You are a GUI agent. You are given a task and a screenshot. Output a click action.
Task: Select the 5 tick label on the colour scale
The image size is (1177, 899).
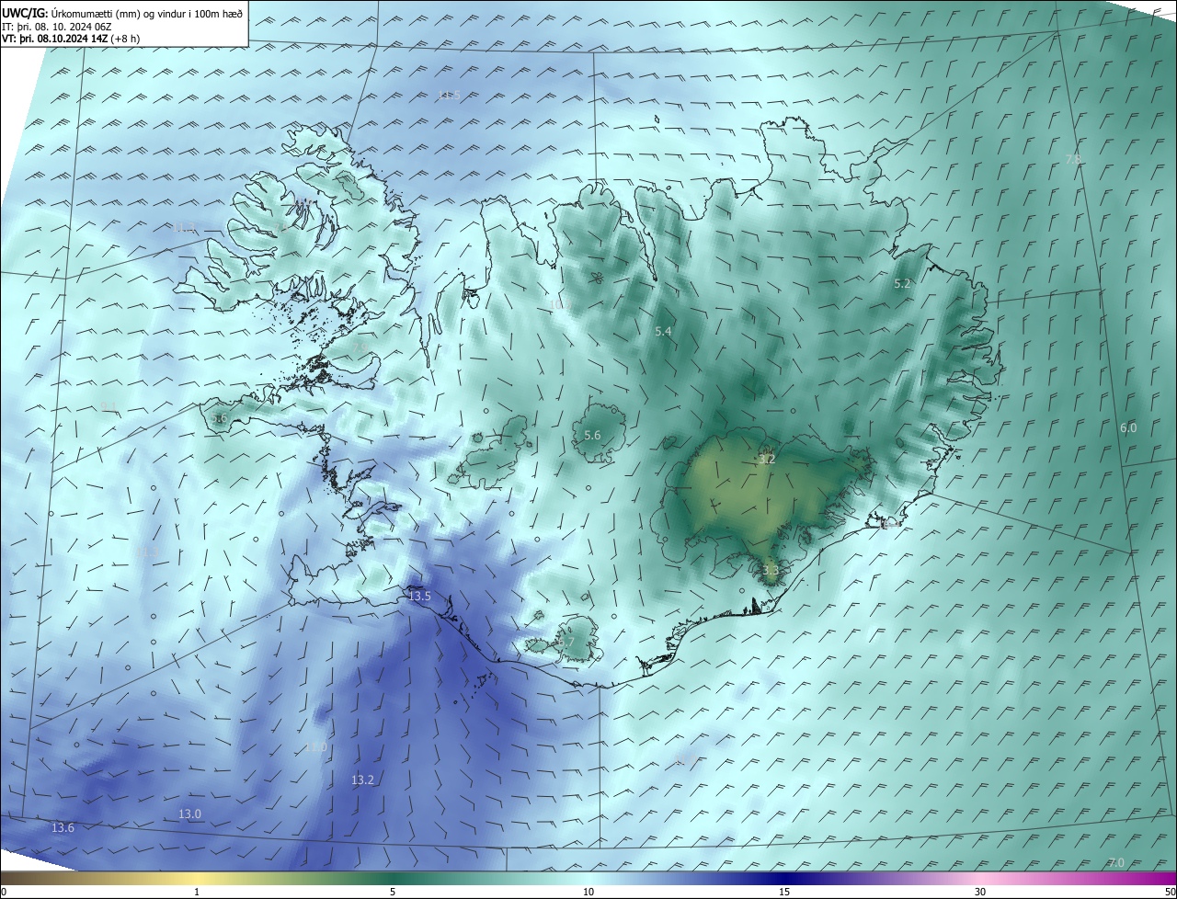[x=393, y=892]
